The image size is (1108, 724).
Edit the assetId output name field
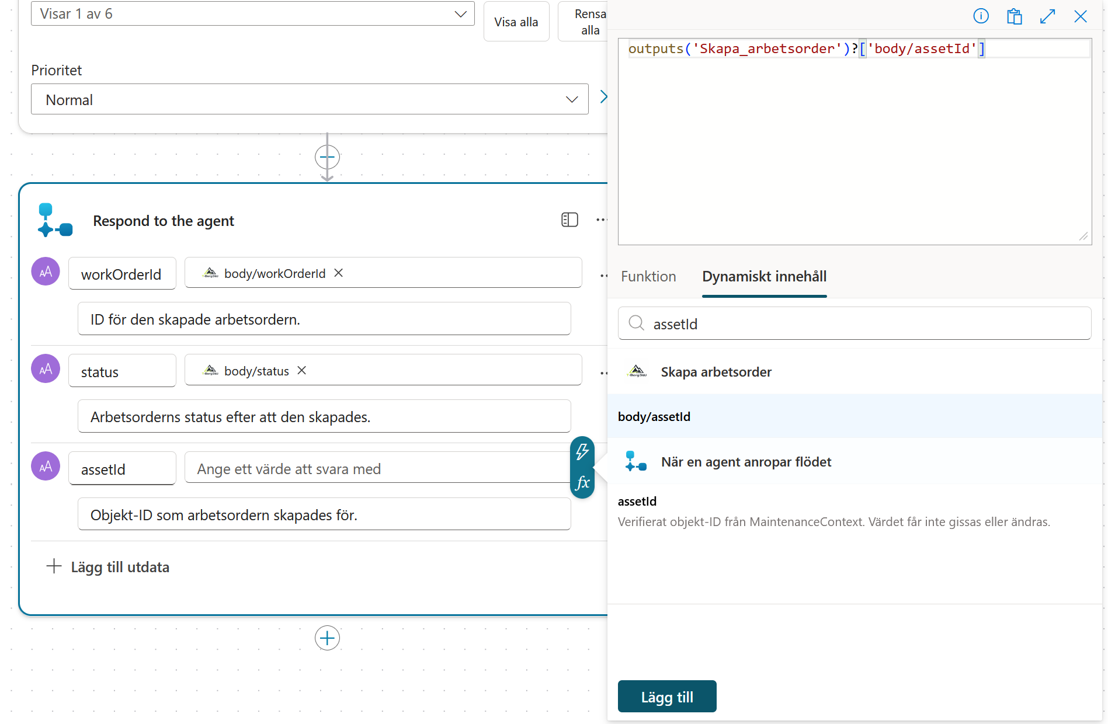pyautogui.click(x=122, y=468)
